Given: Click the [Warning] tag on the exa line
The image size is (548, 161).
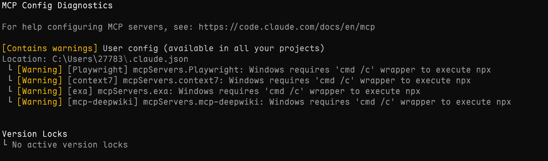Looking at the screenshot, I should (40, 91).
